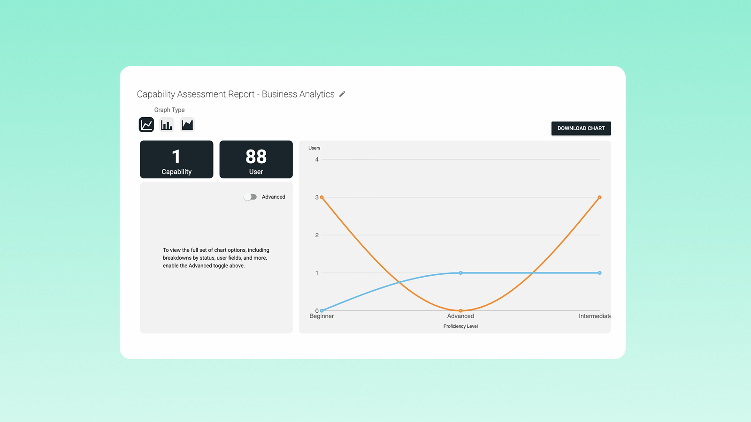Image resolution: width=751 pixels, height=422 pixels.
Task: Click the Intermediate x-axis label
Action: (594, 316)
